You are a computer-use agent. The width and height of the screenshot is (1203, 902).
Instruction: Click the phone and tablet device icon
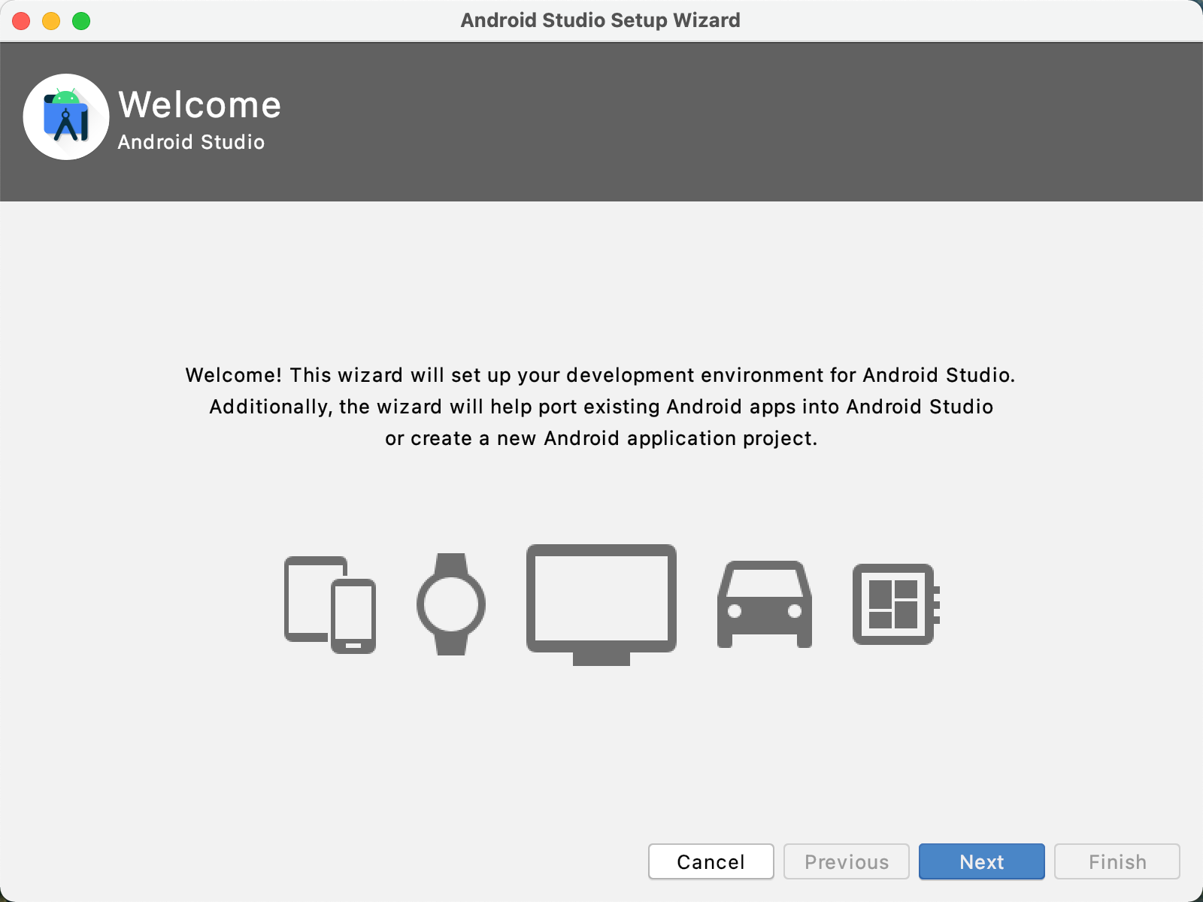pyautogui.click(x=330, y=604)
